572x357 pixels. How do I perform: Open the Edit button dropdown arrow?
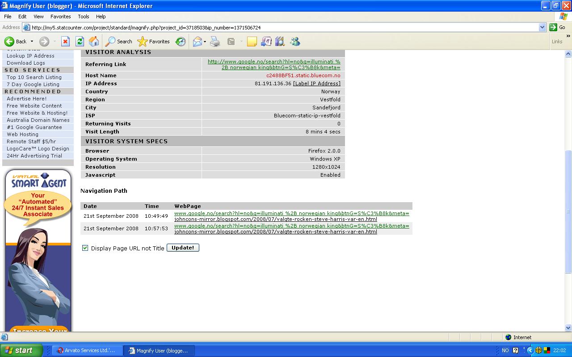click(x=241, y=42)
